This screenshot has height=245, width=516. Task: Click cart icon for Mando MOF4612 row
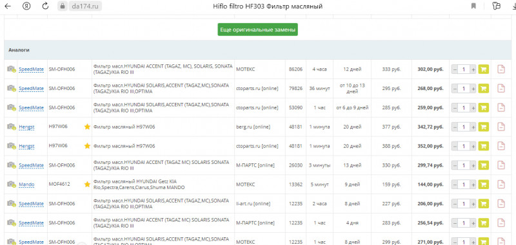(x=483, y=185)
